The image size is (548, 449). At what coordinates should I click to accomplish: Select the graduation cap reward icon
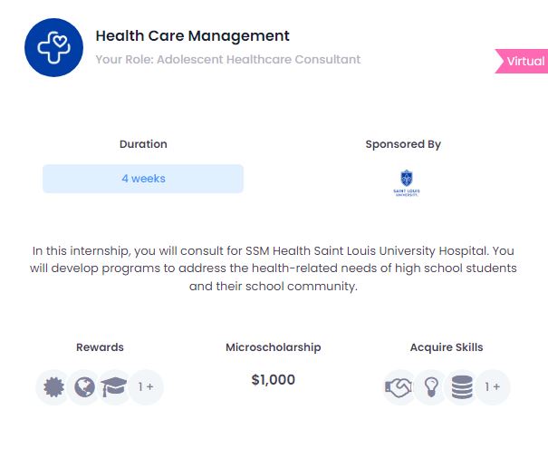(114, 387)
